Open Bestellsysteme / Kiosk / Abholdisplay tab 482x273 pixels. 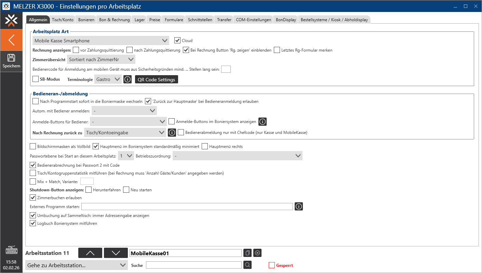click(x=334, y=20)
